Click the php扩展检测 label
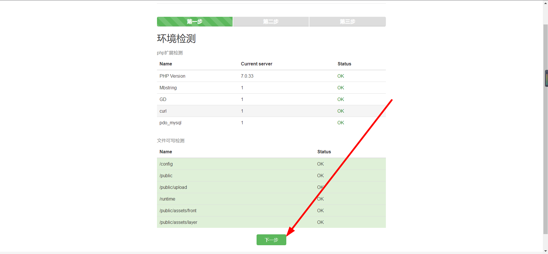 click(170, 53)
